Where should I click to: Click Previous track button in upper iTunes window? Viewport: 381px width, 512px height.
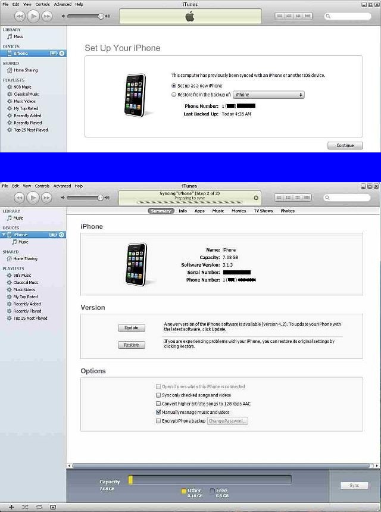click(x=20, y=16)
